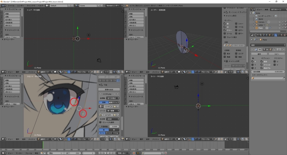Open sRGB color space dropdown
The image size is (287, 155).
[113, 119]
